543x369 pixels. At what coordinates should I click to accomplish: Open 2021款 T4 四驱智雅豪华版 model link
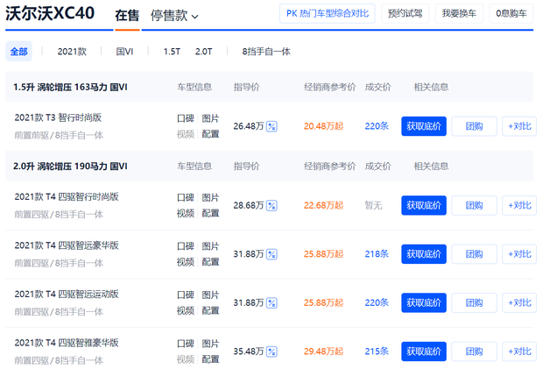tap(67, 343)
